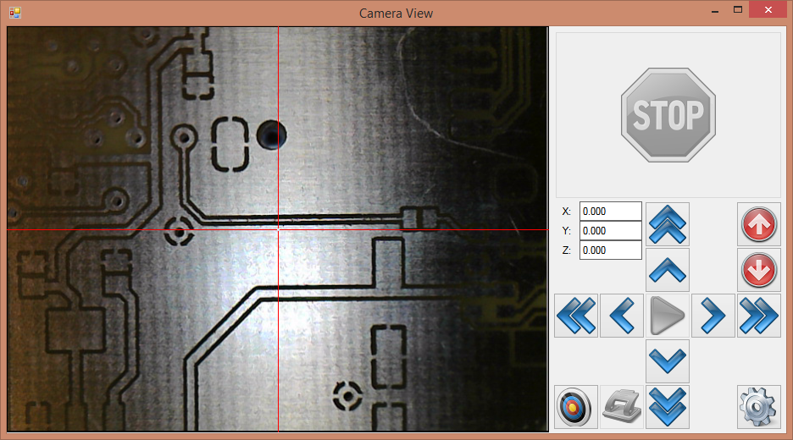This screenshot has height=440, width=793.
Task: Maximize the Camera View window
Action: (738, 9)
